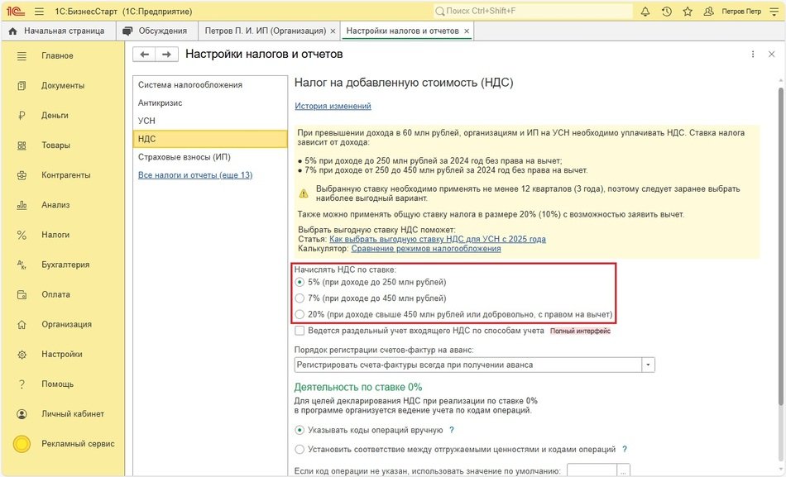Expand счета-фактуры на аванс dropdown
The image size is (786, 477).
[649, 365]
